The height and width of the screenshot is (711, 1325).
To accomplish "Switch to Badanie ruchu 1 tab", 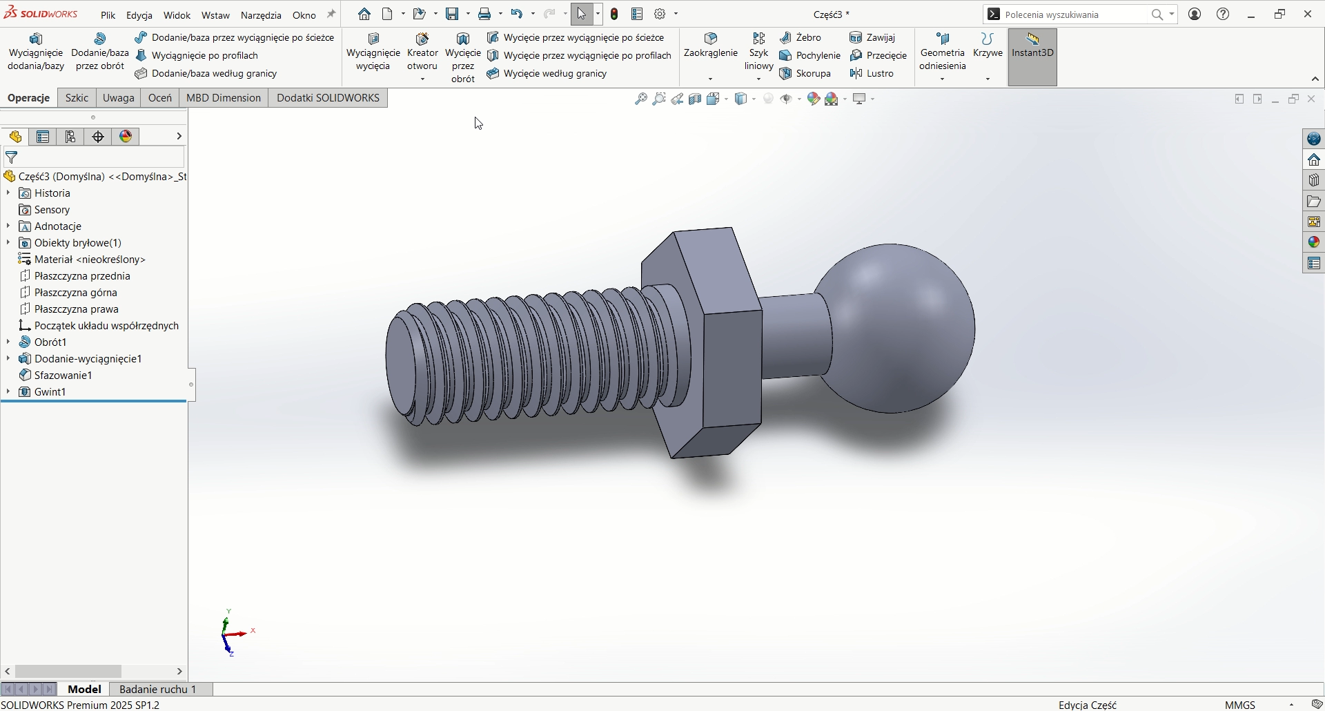I will 158,690.
